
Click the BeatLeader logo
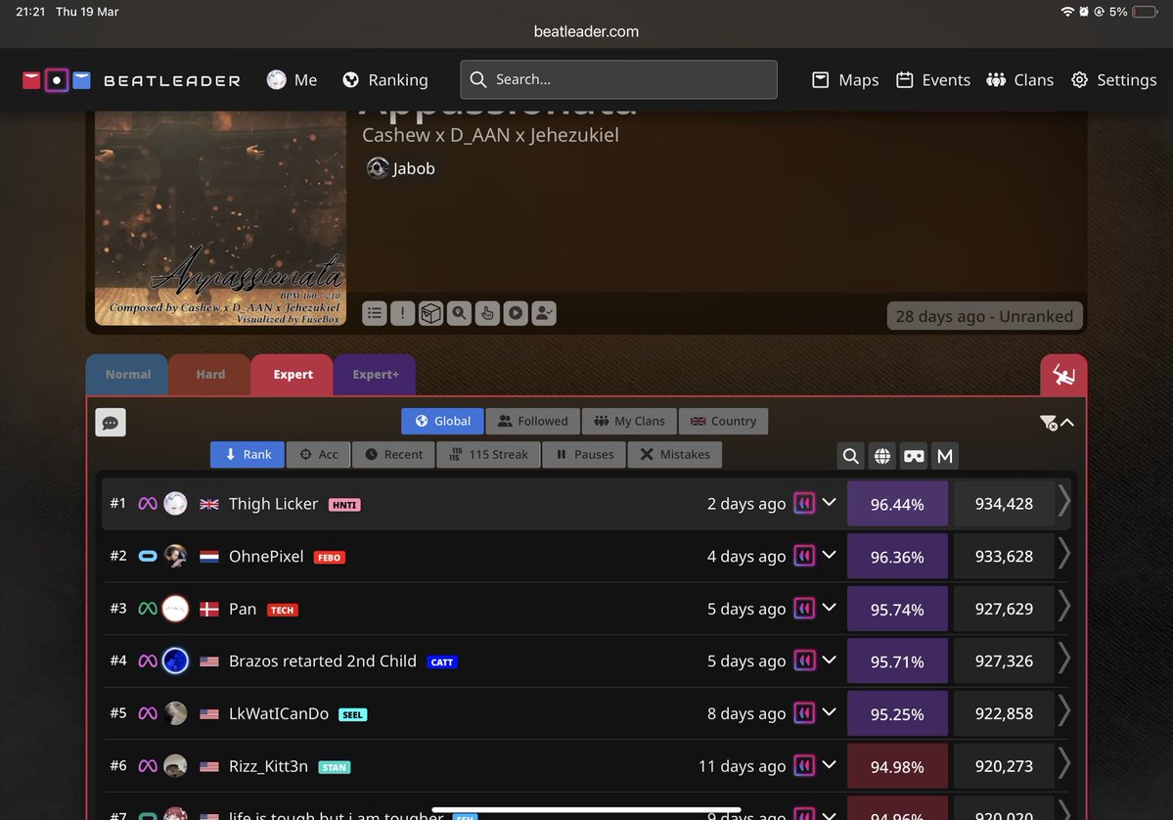tap(132, 80)
